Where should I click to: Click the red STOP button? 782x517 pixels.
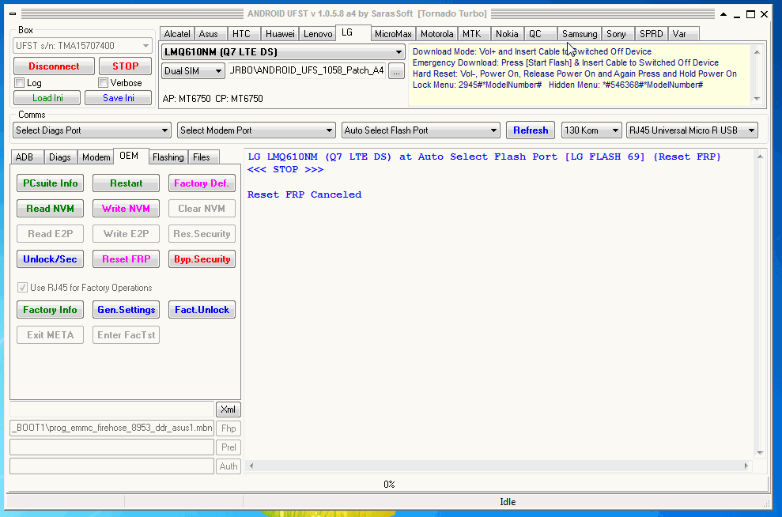pyautogui.click(x=126, y=66)
